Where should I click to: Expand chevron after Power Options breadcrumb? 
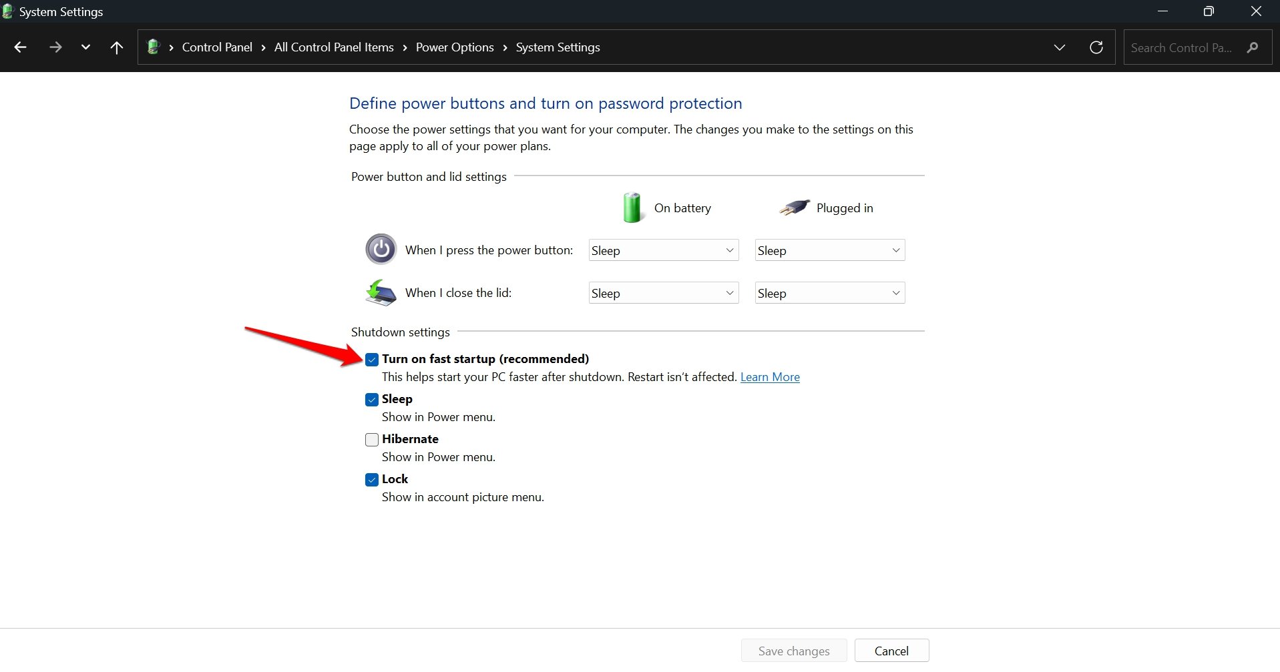(x=505, y=47)
